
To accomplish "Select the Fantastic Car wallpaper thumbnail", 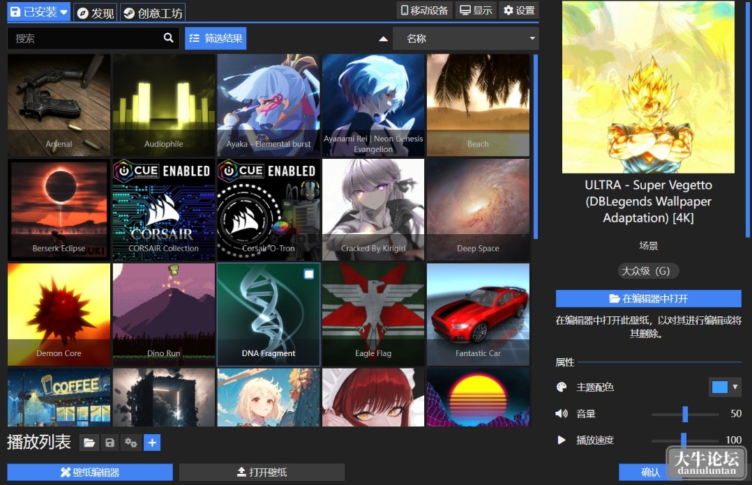I will (x=478, y=314).
